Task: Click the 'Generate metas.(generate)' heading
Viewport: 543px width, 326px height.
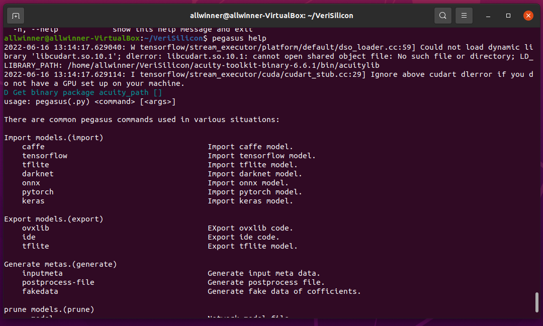Action: point(61,264)
